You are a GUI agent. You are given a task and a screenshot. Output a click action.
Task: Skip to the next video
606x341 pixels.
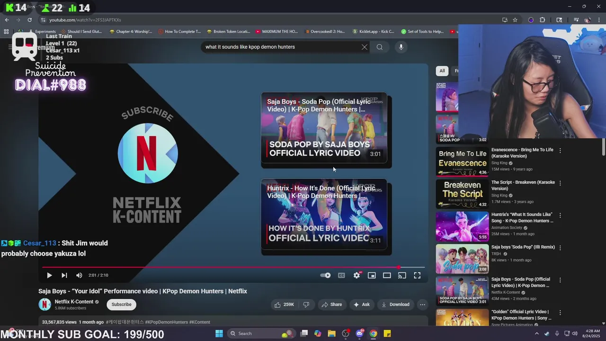pos(64,275)
